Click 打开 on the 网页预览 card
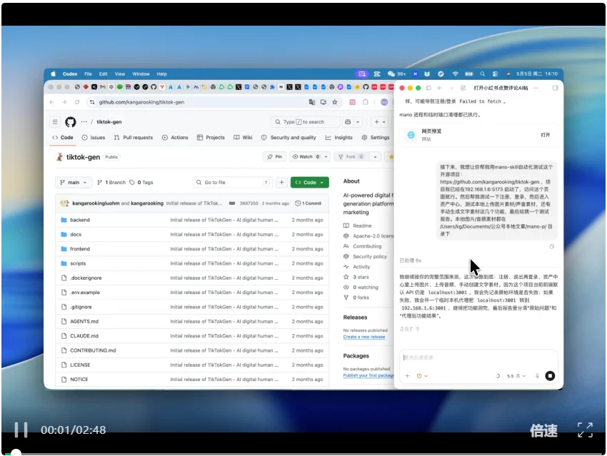607x456 pixels. tap(545, 135)
